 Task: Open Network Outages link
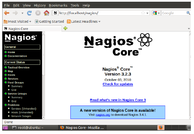[21, 116]
